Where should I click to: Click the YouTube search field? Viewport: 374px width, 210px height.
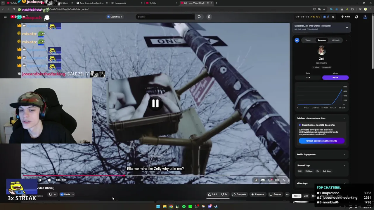coord(165,17)
